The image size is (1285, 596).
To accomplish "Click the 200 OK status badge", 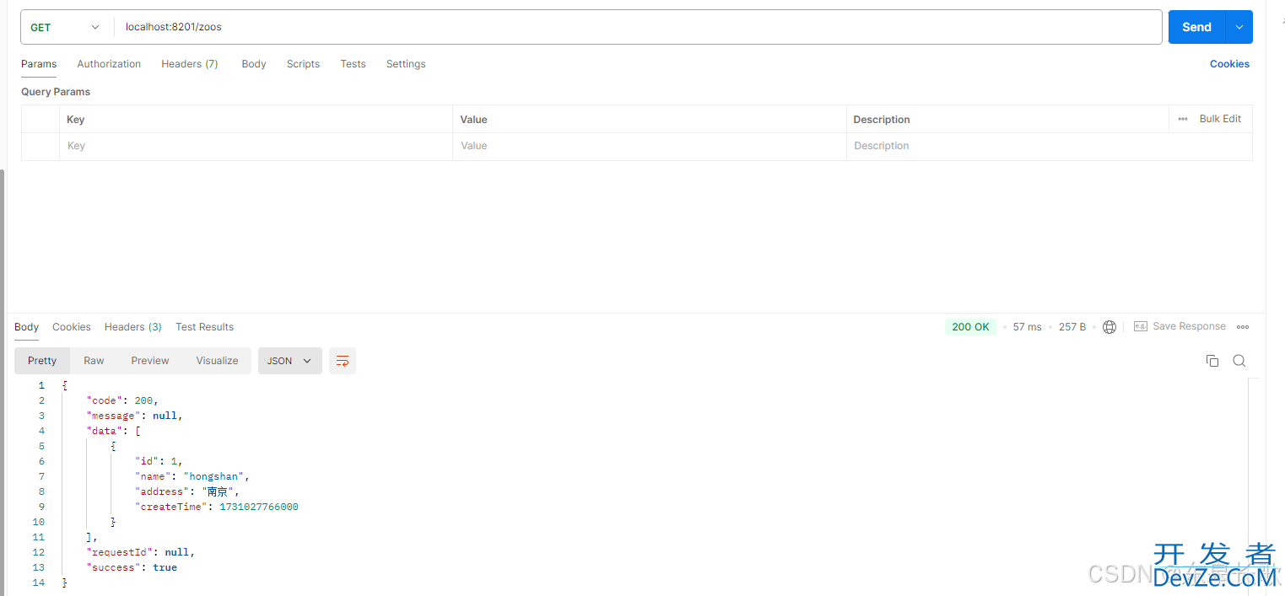I will 970,327.
